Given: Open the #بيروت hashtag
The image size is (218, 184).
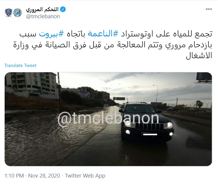Looking at the screenshot, I should [x=51, y=34].
